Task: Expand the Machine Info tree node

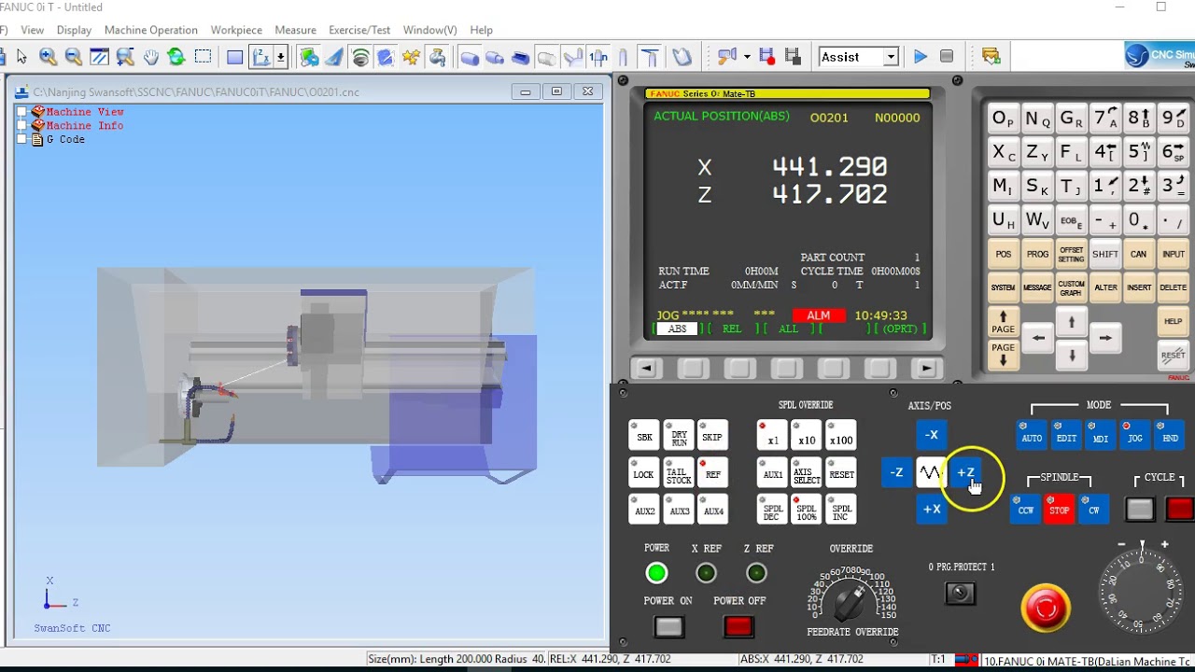Action: click(x=22, y=126)
